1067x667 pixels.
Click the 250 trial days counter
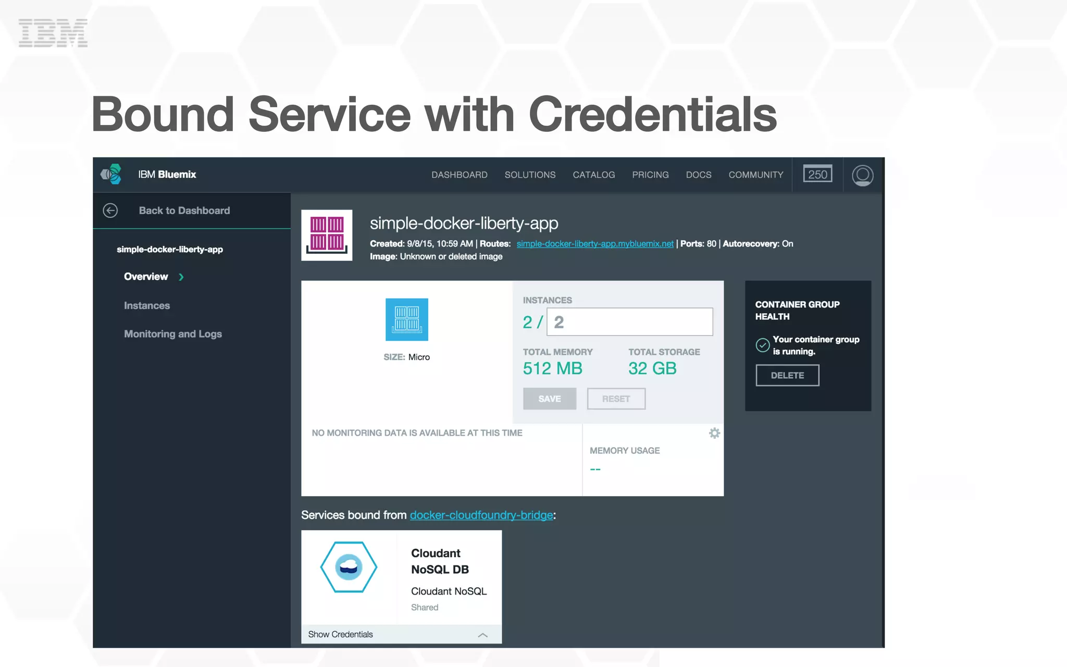click(x=817, y=174)
